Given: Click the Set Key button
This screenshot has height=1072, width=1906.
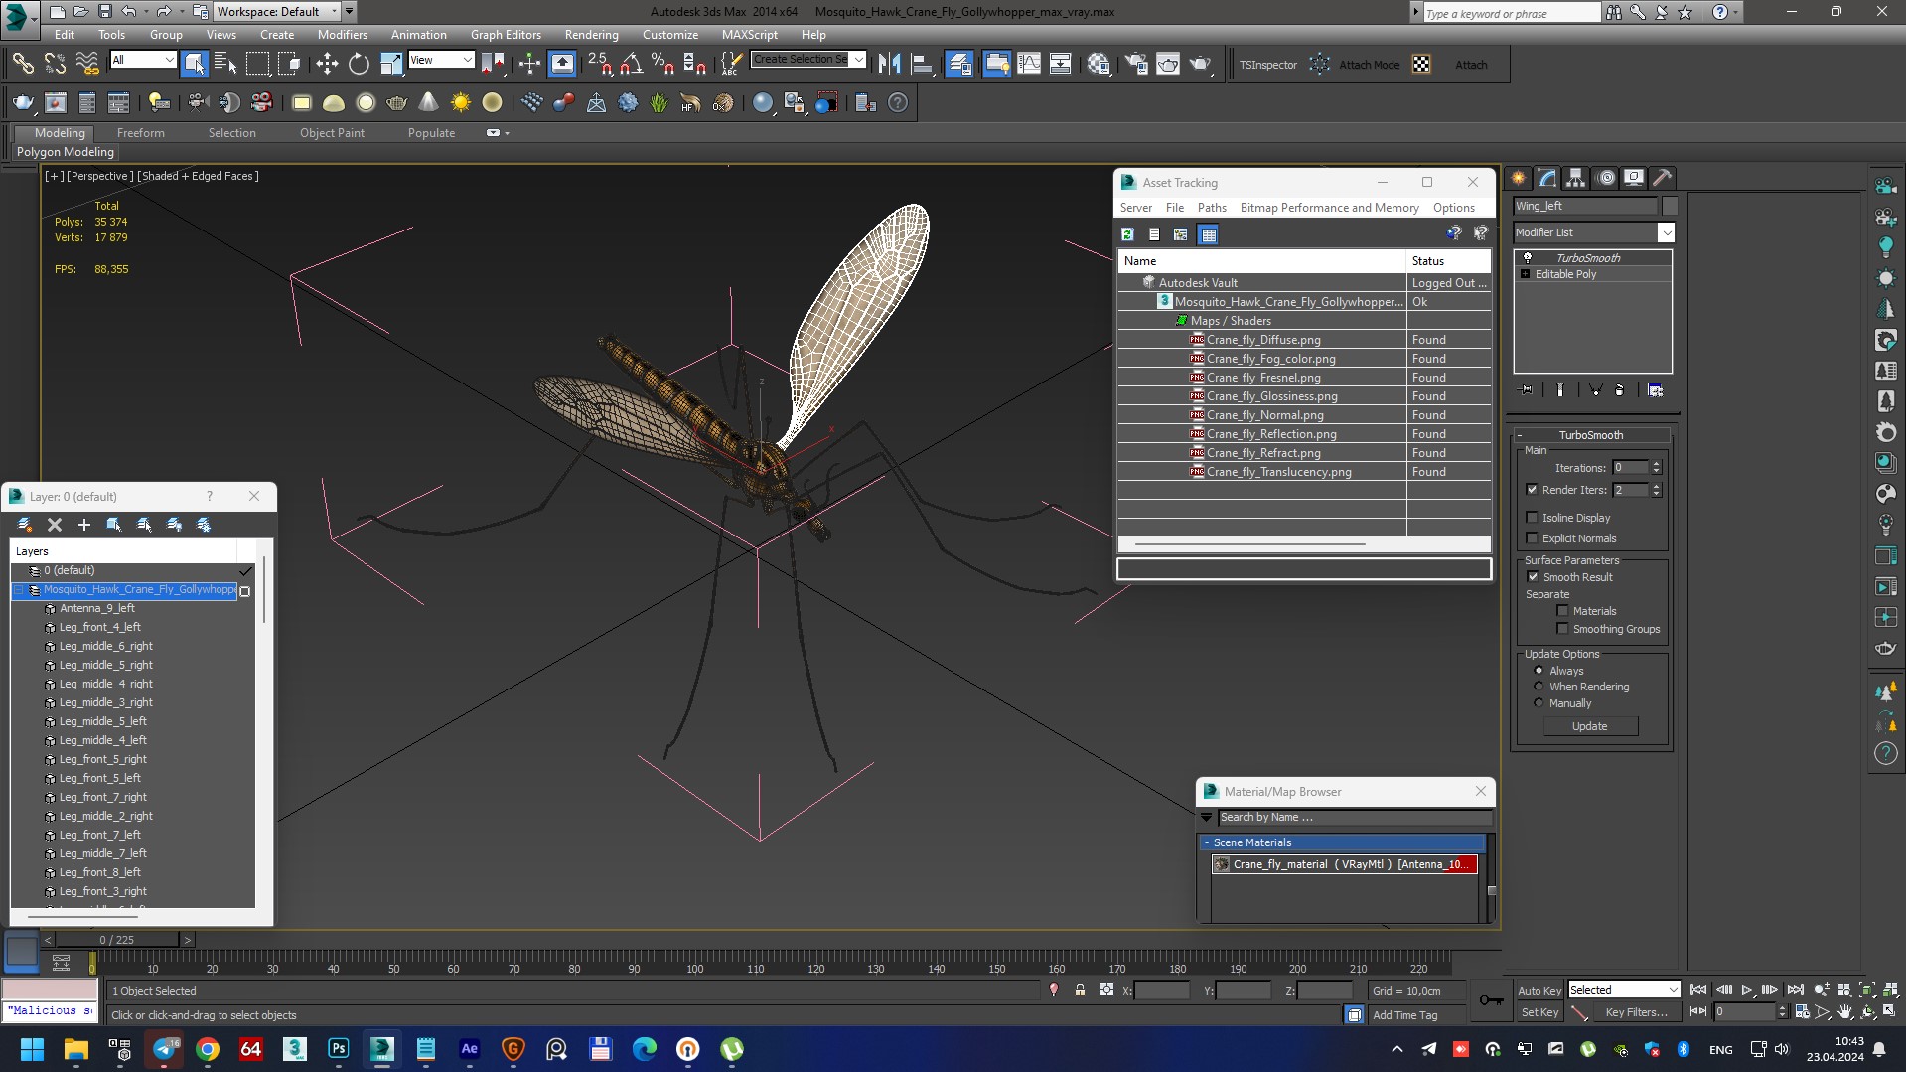Looking at the screenshot, I should point(1539,1012).
